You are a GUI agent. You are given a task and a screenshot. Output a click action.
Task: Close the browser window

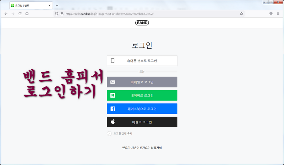click(x=278, y=2)
